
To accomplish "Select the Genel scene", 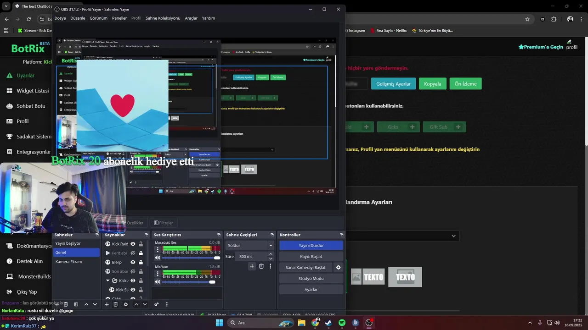I will tap(76, 253).
